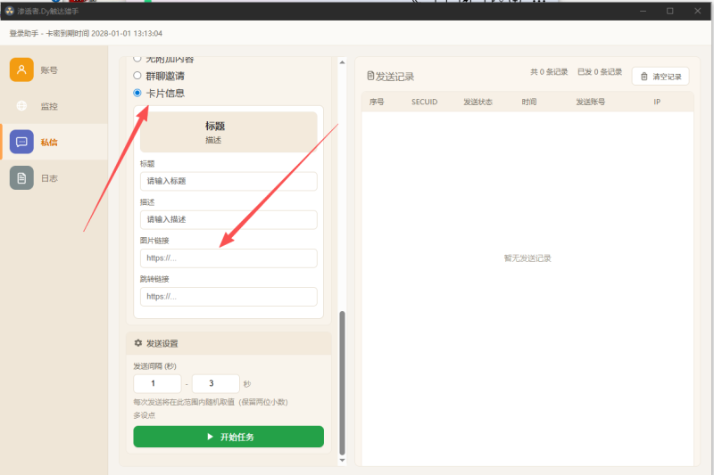Click the 已发 0 条记录 counter text

pos(600,72)
